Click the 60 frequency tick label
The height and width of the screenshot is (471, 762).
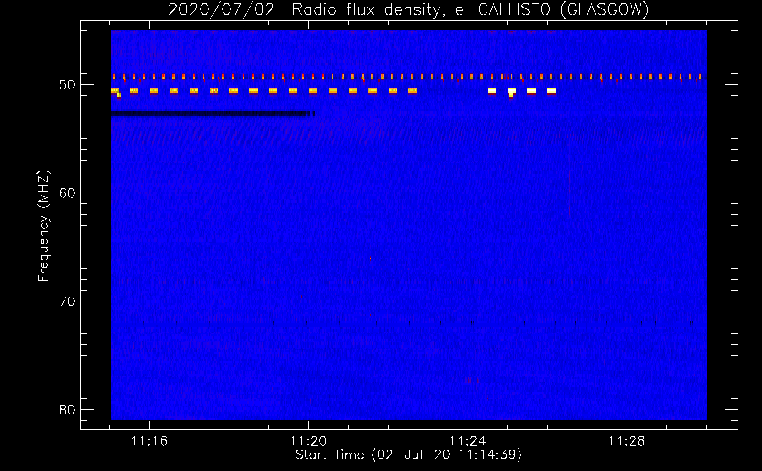67,193
